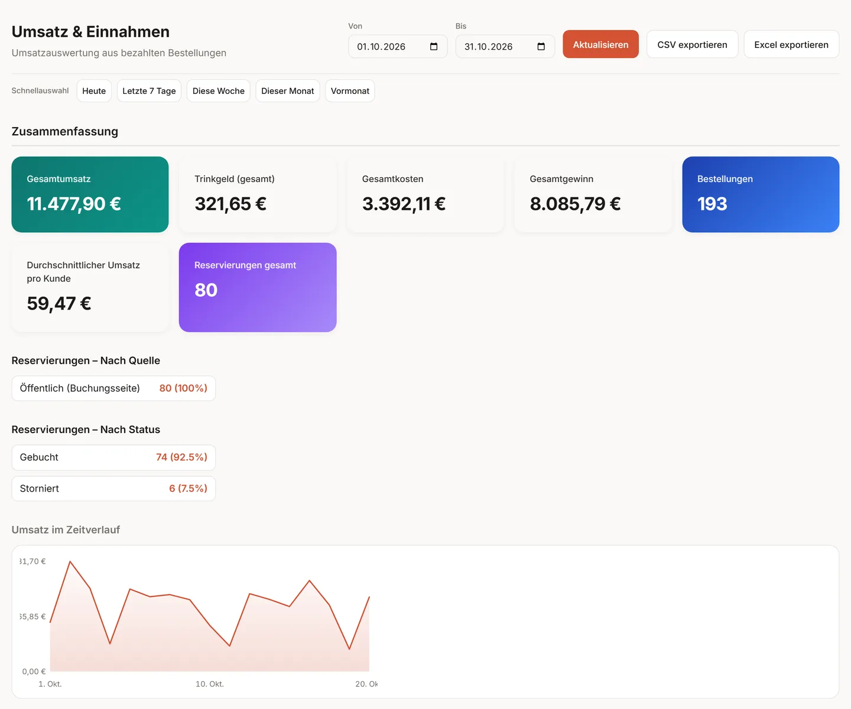Click the Storniert status row
The width and height of the screenshot is (851, 709).
[x=113, y=489]
